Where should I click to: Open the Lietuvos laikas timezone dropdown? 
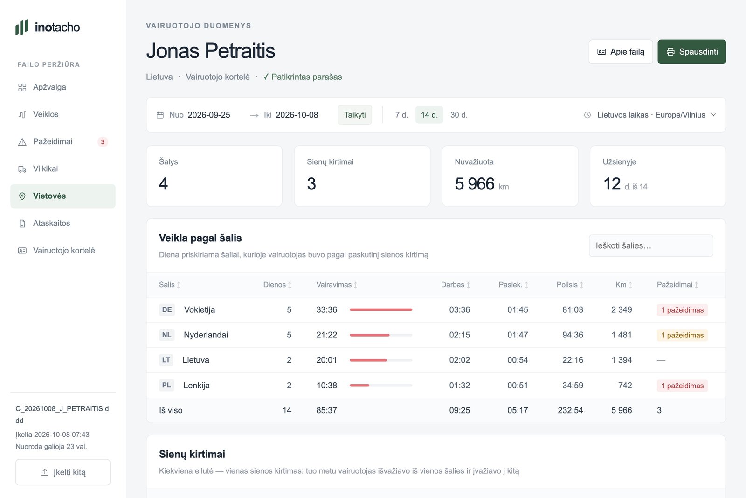(x=650, y=115)
